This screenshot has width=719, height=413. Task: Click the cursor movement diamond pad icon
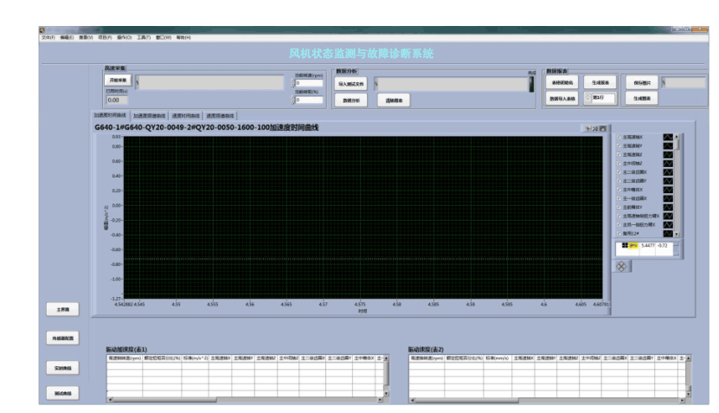[621, 266]
